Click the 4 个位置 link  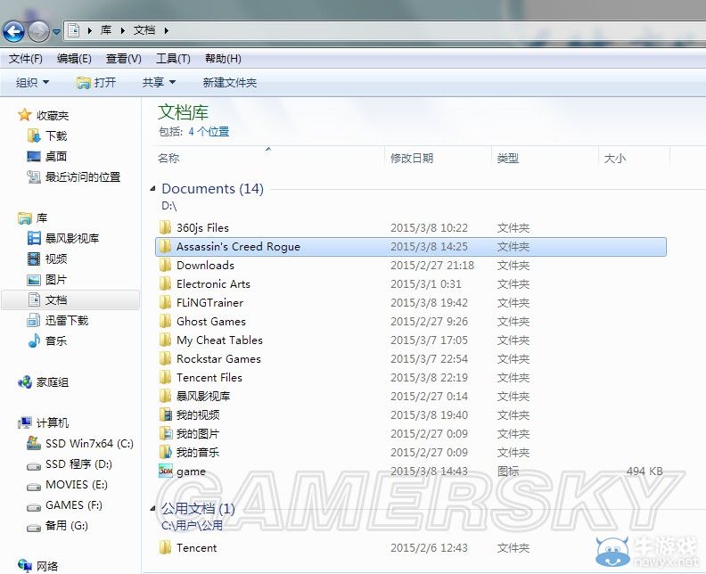209,131
